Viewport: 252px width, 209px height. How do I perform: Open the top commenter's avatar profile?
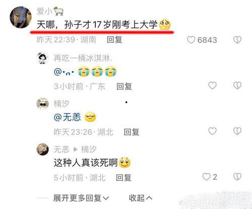(21, 17)
